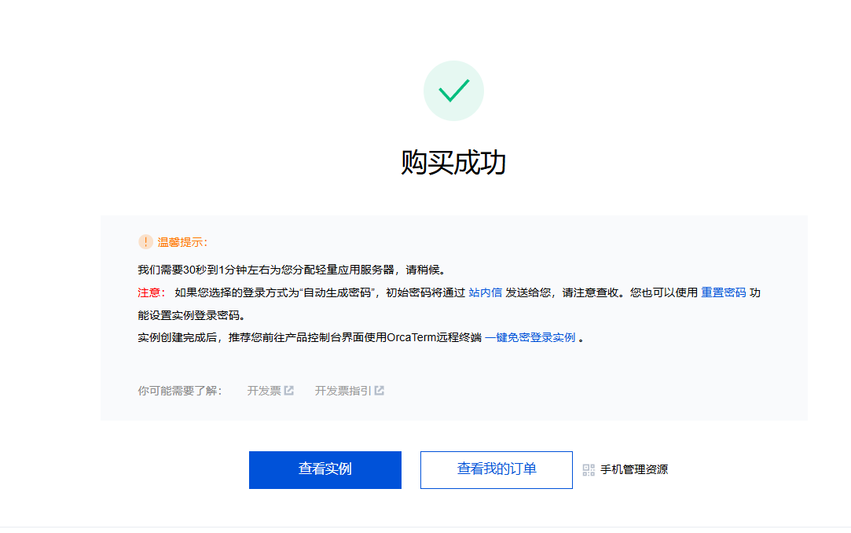Open the 重置密码 link
This screenshot has width=851, height=533.
(x=723, y=292)
